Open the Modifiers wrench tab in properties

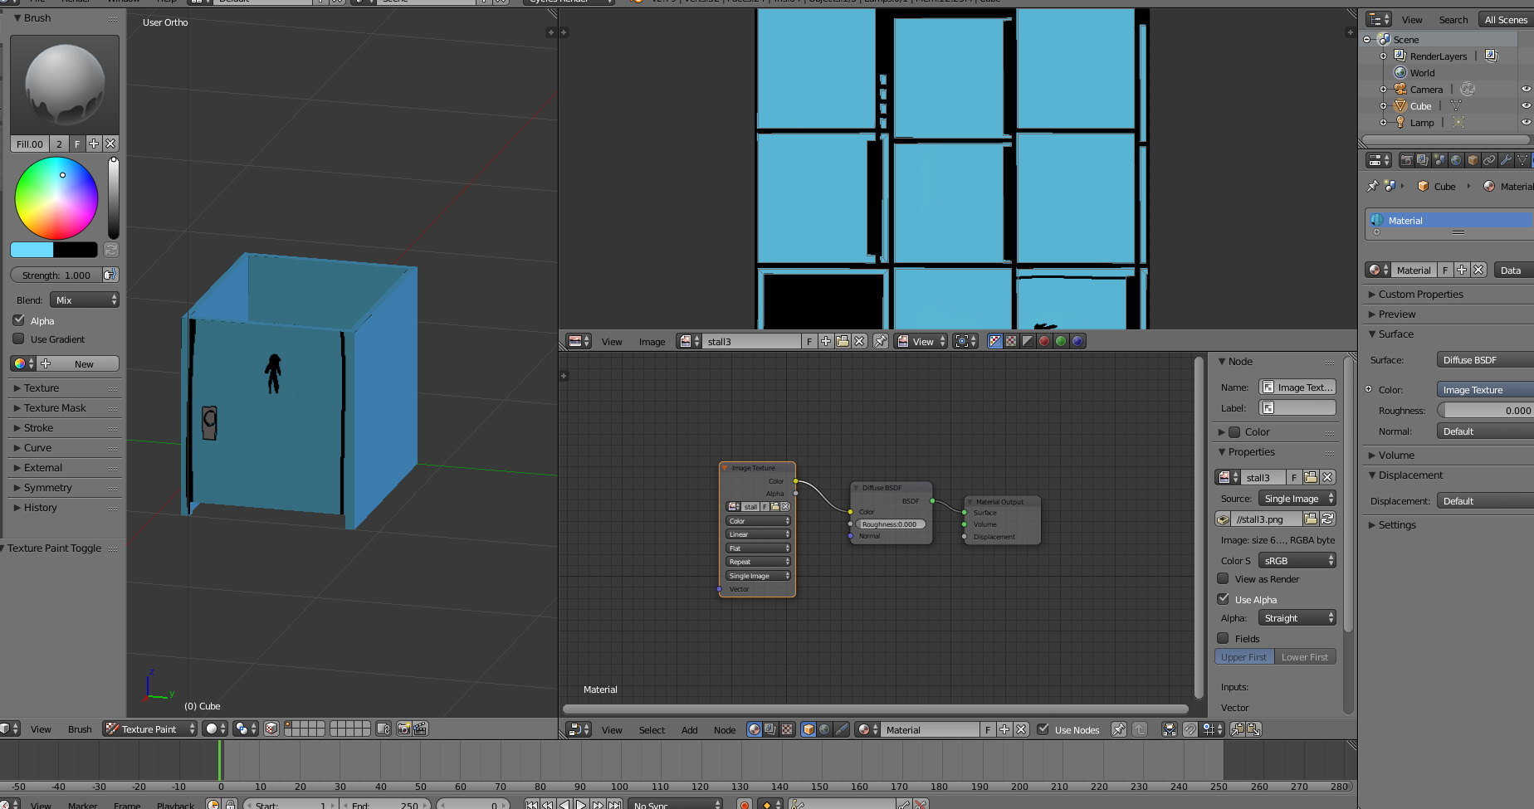1506,160
